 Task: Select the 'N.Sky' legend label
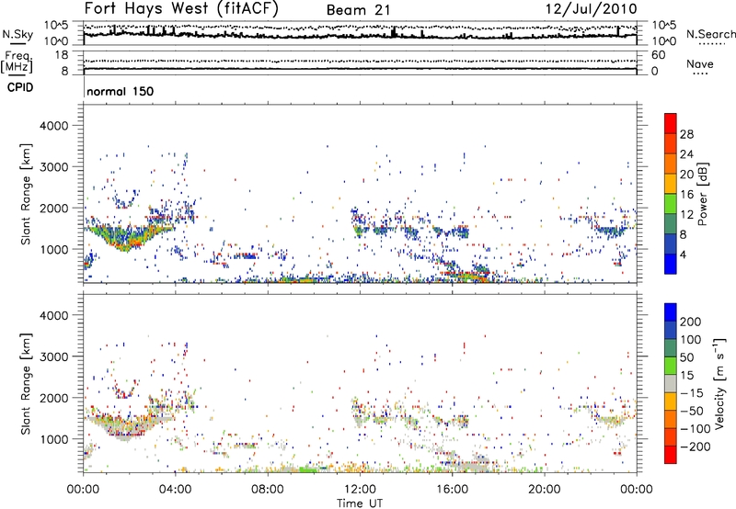pyautogui.click(x=17, y=34)
